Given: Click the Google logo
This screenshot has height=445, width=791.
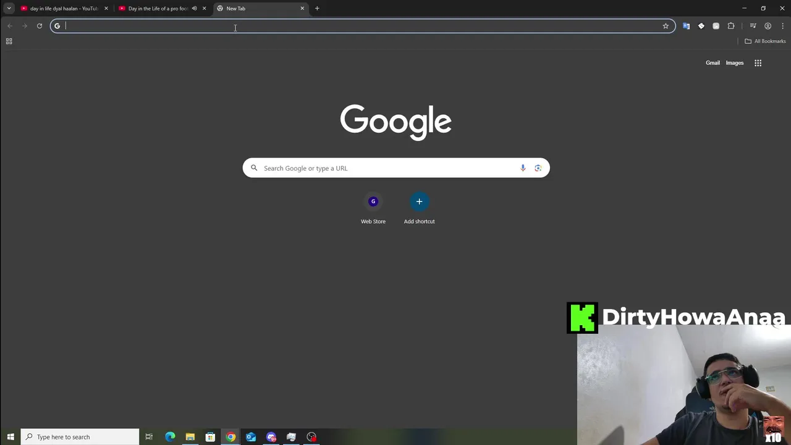Looking at the screenshot, I should click(395, 122).
